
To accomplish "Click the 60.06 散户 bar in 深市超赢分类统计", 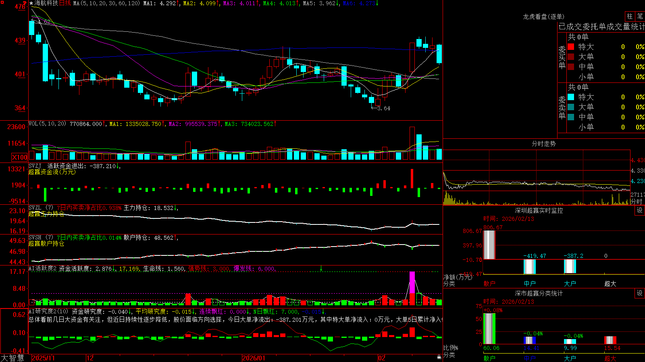I will (489, 329).
